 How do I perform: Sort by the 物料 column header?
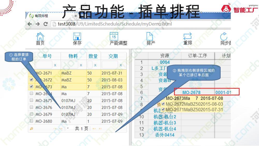click(x=73, y=56)
